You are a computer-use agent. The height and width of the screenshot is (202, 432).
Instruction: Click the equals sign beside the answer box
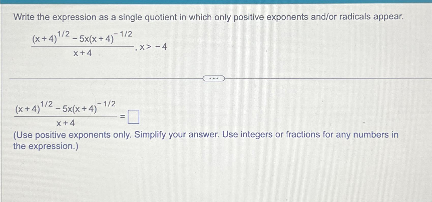click(x=122, y=116)
